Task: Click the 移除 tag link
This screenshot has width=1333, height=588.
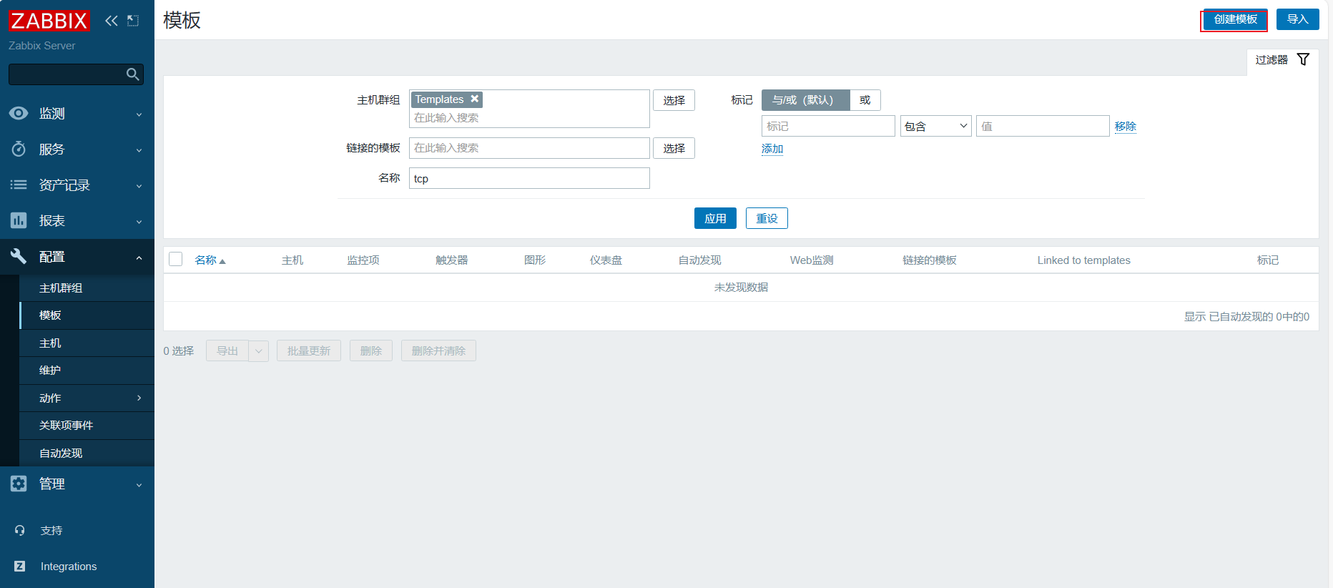Action: coord(1126,127)
